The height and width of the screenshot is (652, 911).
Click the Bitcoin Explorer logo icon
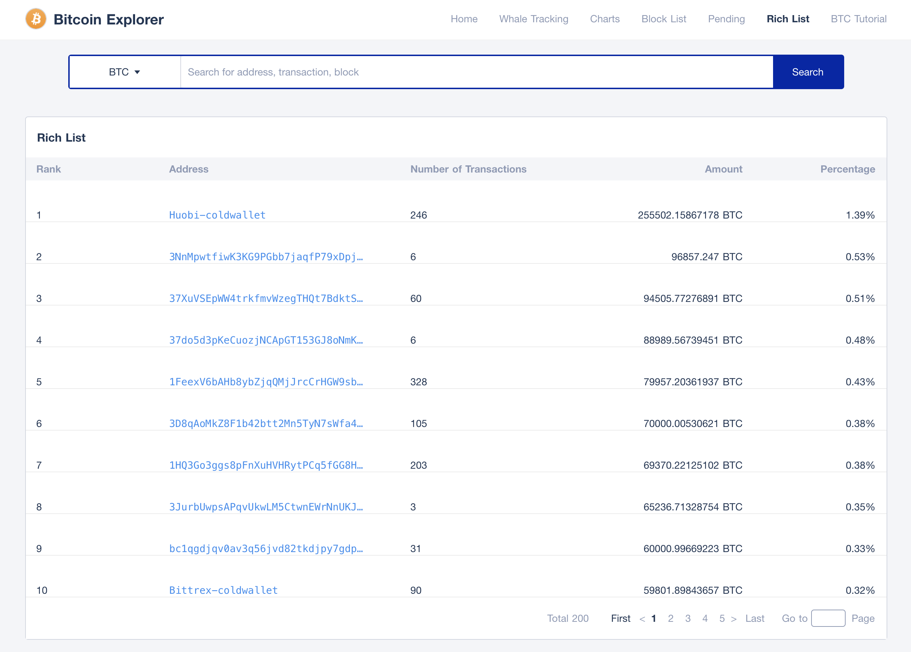click(34, 19)
